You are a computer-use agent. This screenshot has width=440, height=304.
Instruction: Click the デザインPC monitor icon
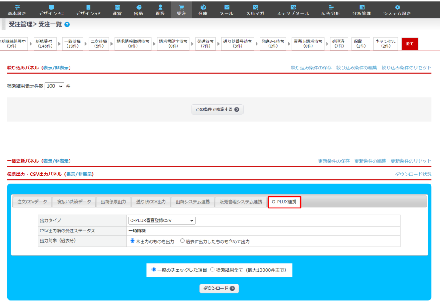[51, 7]
